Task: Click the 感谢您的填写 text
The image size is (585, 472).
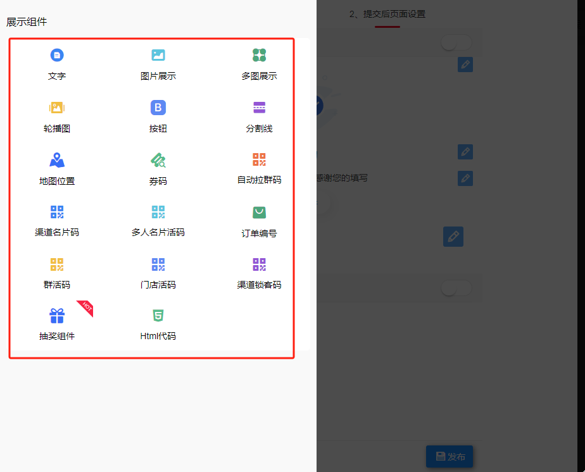Action: click(x=342, y=178)
